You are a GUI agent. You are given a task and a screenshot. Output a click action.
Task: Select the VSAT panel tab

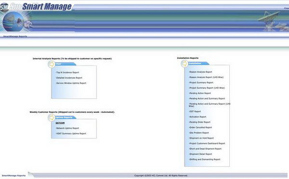tap(66, 64)
